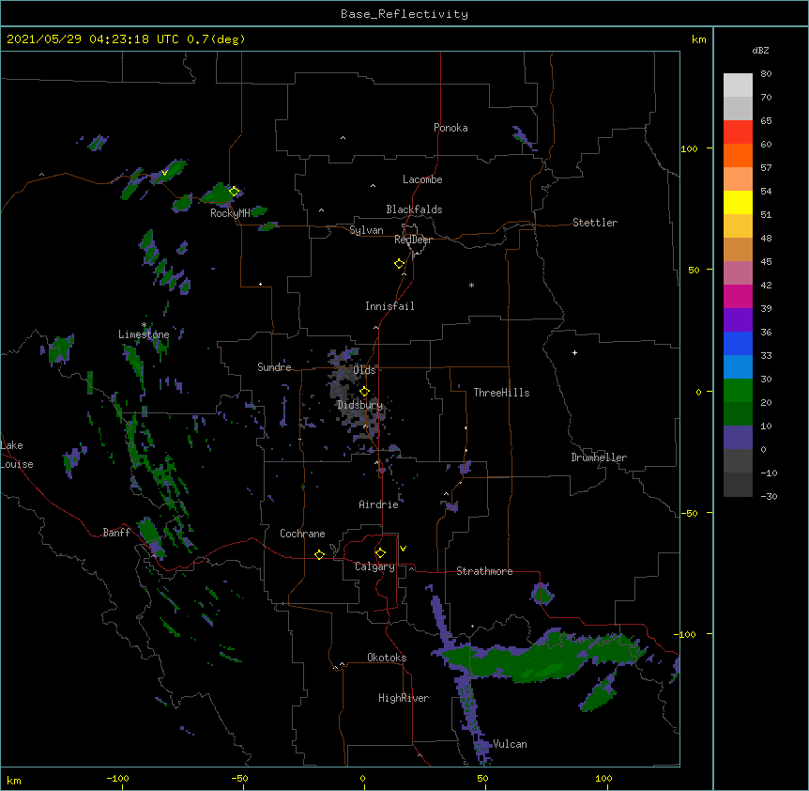Click the Banff label
This screenshot has width=809, height=791.
[x=116, y=533]
